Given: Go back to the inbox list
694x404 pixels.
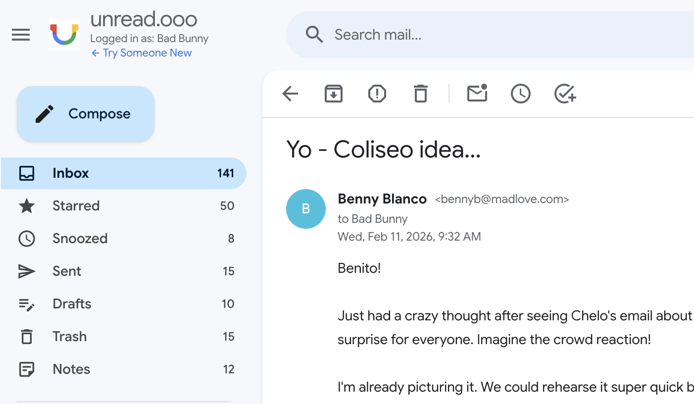Looking at the screenshot, I should pyautogui.click(x=290, y=94).
